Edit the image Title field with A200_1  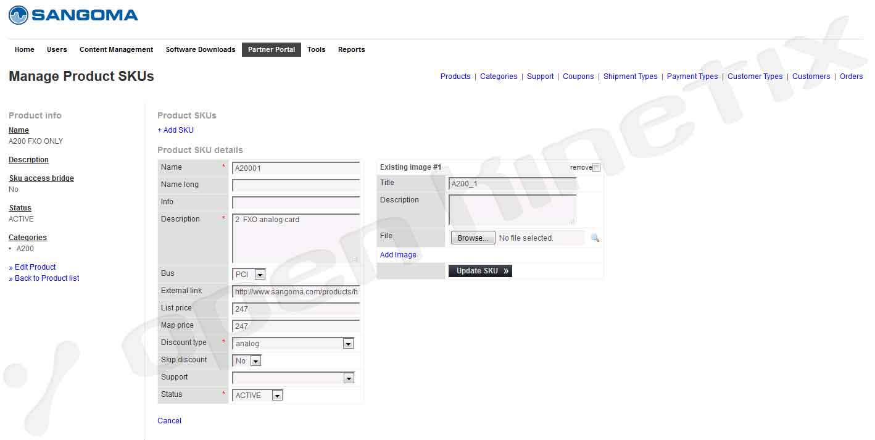click(513, 183)
